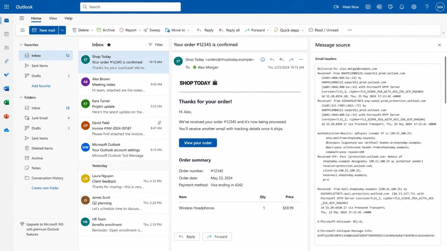Focus the Search mailbox field

pyautogui.click(x=130, y=7)
